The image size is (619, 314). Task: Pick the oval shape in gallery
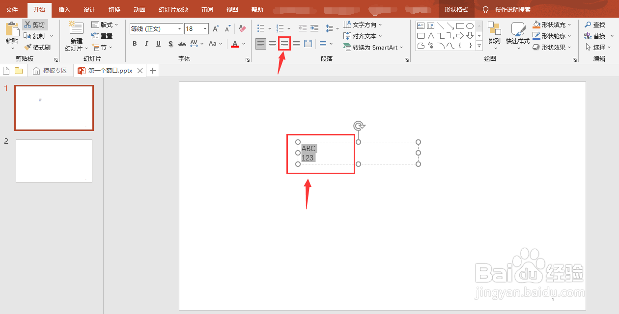pos(470,26)
